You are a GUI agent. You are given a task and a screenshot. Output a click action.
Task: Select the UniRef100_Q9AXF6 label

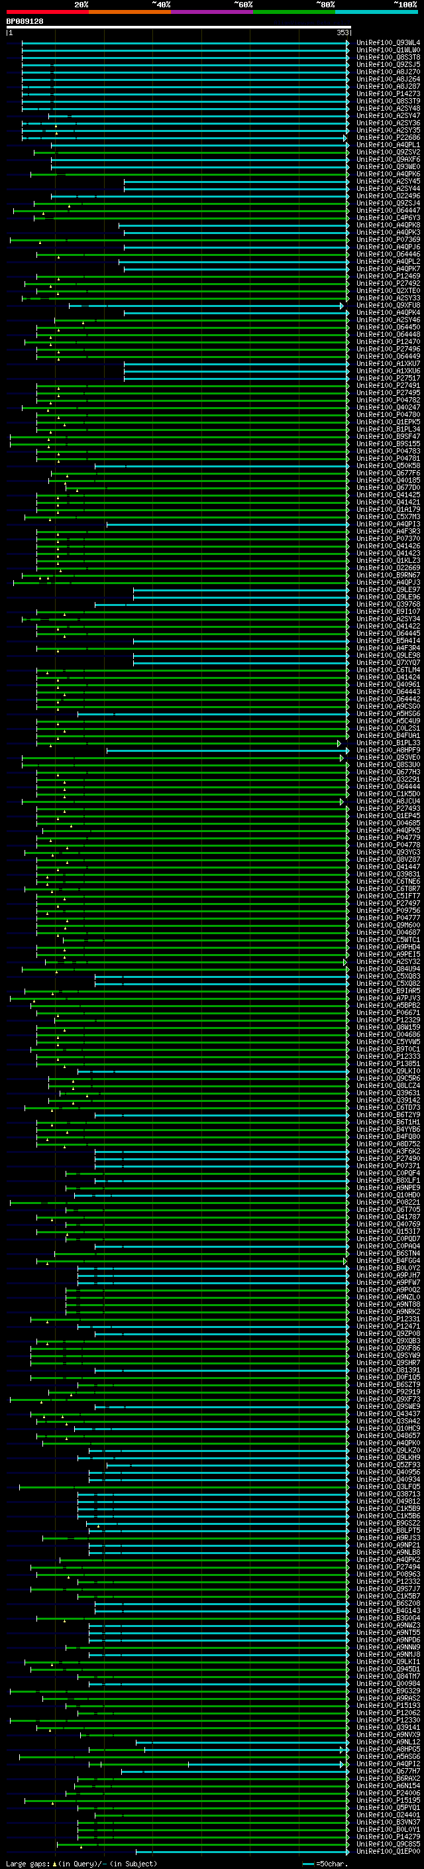[388, 160]
